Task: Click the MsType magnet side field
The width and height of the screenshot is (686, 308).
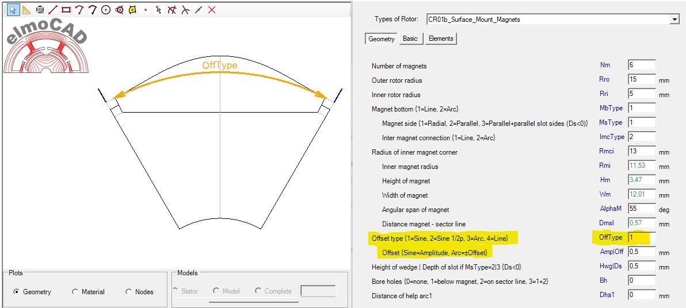Action: (642, 122)
